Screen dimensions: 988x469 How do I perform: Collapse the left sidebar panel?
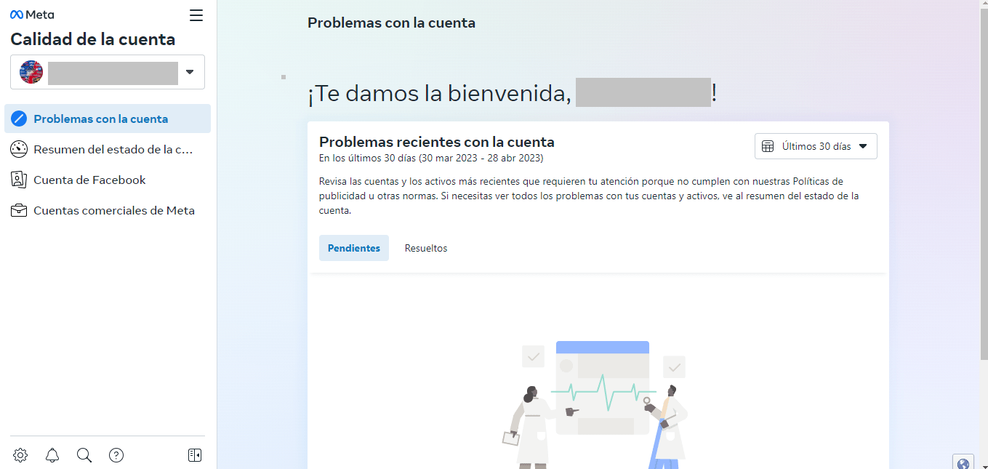coord(194,454)
